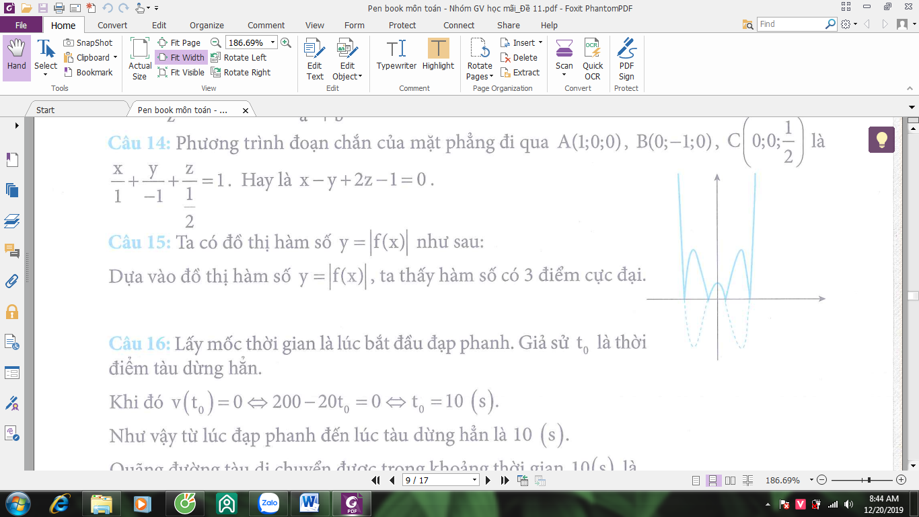The image size is (919, 517).
Task: Click the Bookmark button
Action: [x=88, y=72]
